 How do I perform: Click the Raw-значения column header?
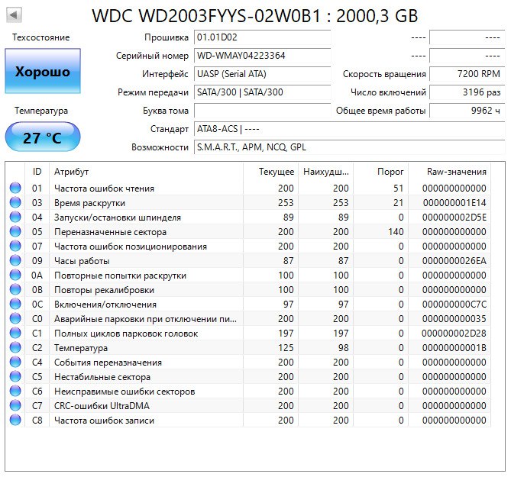coord(449,171)
